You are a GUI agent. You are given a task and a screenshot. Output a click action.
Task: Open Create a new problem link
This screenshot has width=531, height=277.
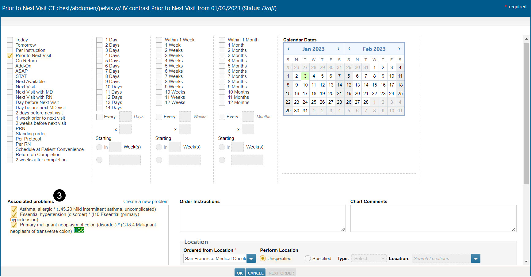tap(146, 202)
